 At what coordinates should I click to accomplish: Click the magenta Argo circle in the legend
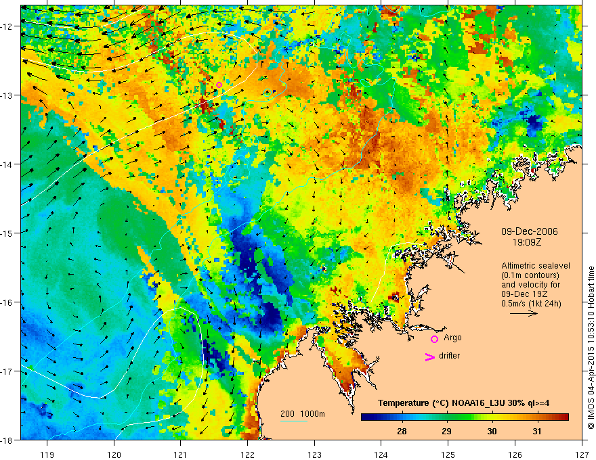[434, 339]
